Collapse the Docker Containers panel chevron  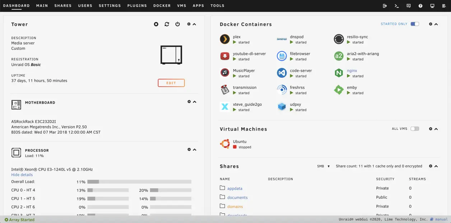click(x=436, y=24)
